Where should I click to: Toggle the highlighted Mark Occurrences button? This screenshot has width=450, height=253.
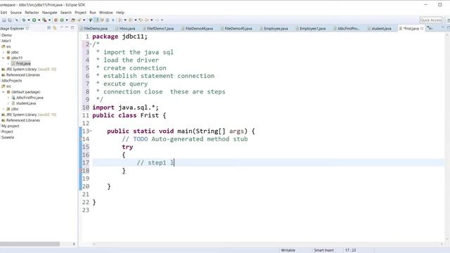tap(96, 20)
